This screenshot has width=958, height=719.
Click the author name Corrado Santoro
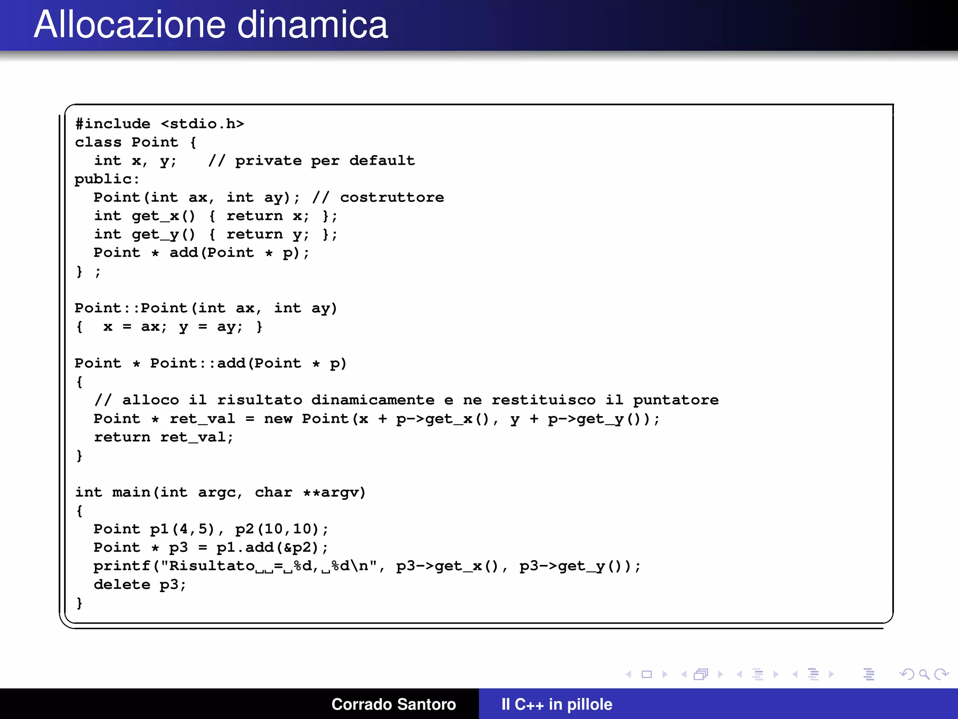[x=393, y=704]
